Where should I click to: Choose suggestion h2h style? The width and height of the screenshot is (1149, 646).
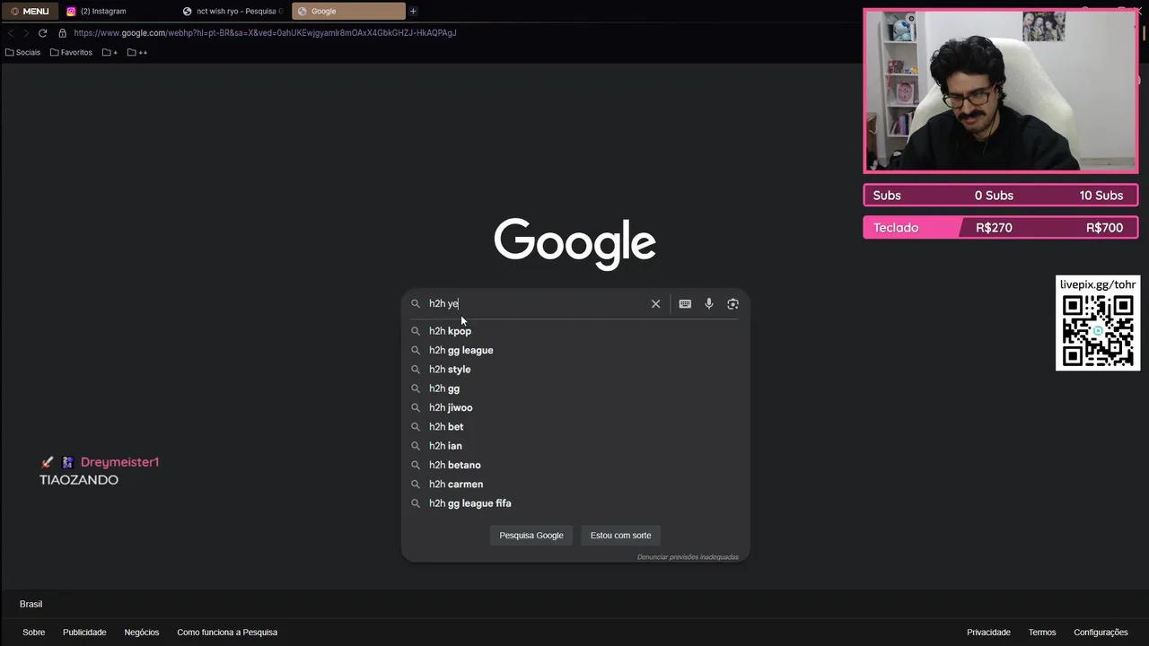(574, 369)
